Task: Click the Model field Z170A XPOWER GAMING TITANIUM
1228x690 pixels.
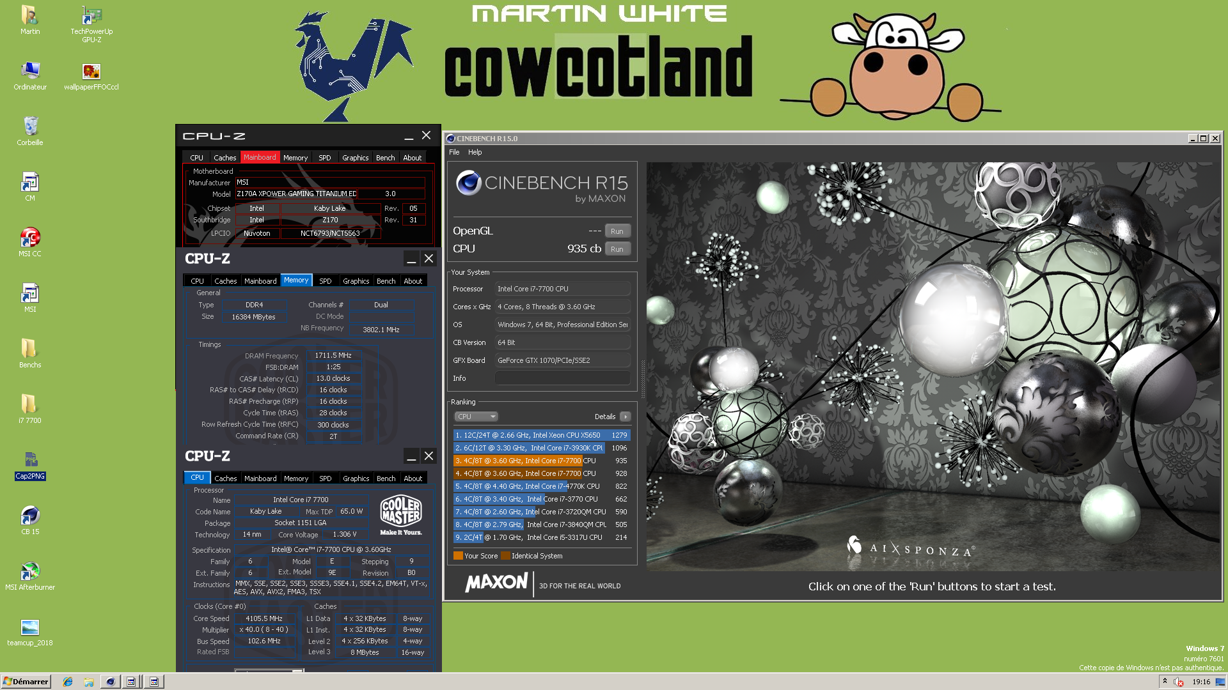Action: tap(297, 194)
